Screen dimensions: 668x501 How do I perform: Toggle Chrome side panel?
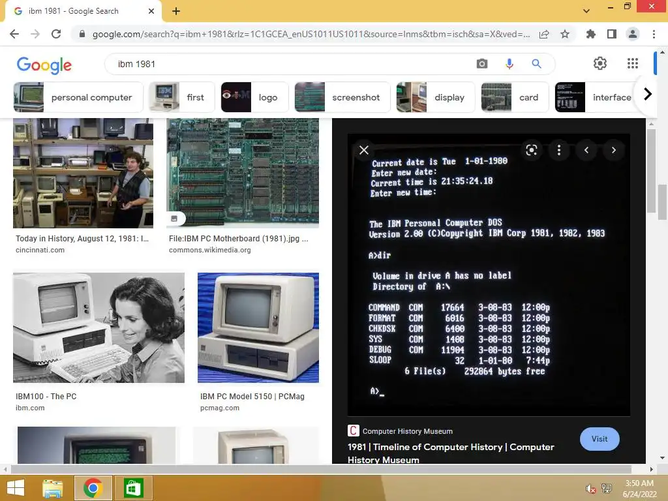click(612, 34)
